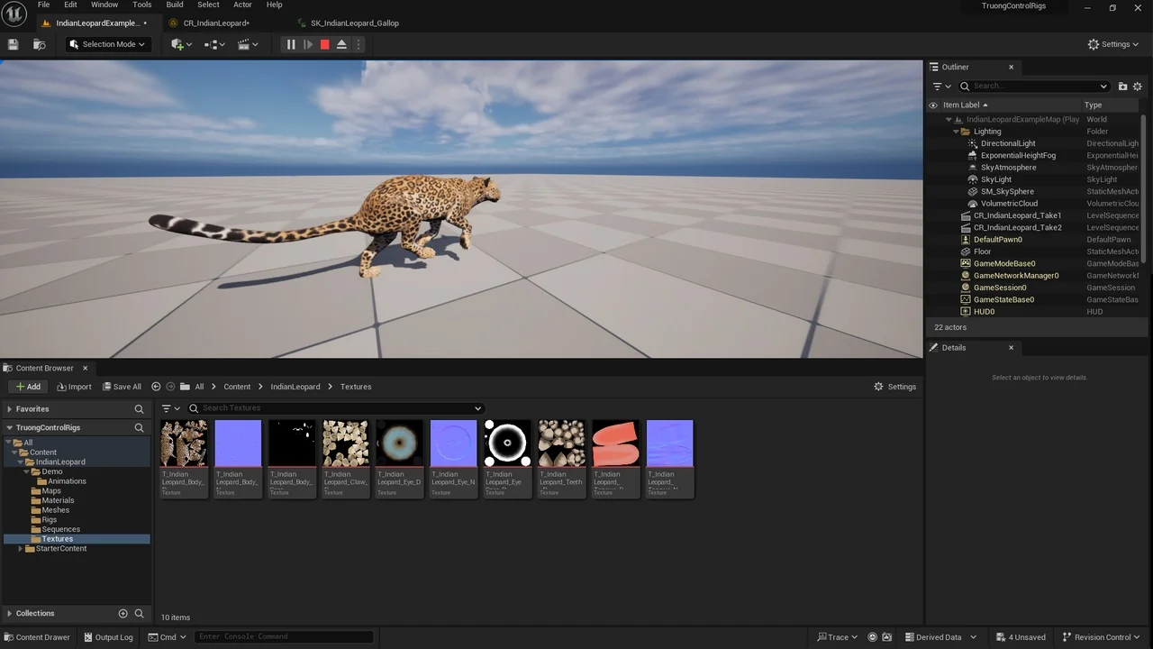Click the Import button in Content Browser
The image size is (1153, 649).
tap(74, 386)
